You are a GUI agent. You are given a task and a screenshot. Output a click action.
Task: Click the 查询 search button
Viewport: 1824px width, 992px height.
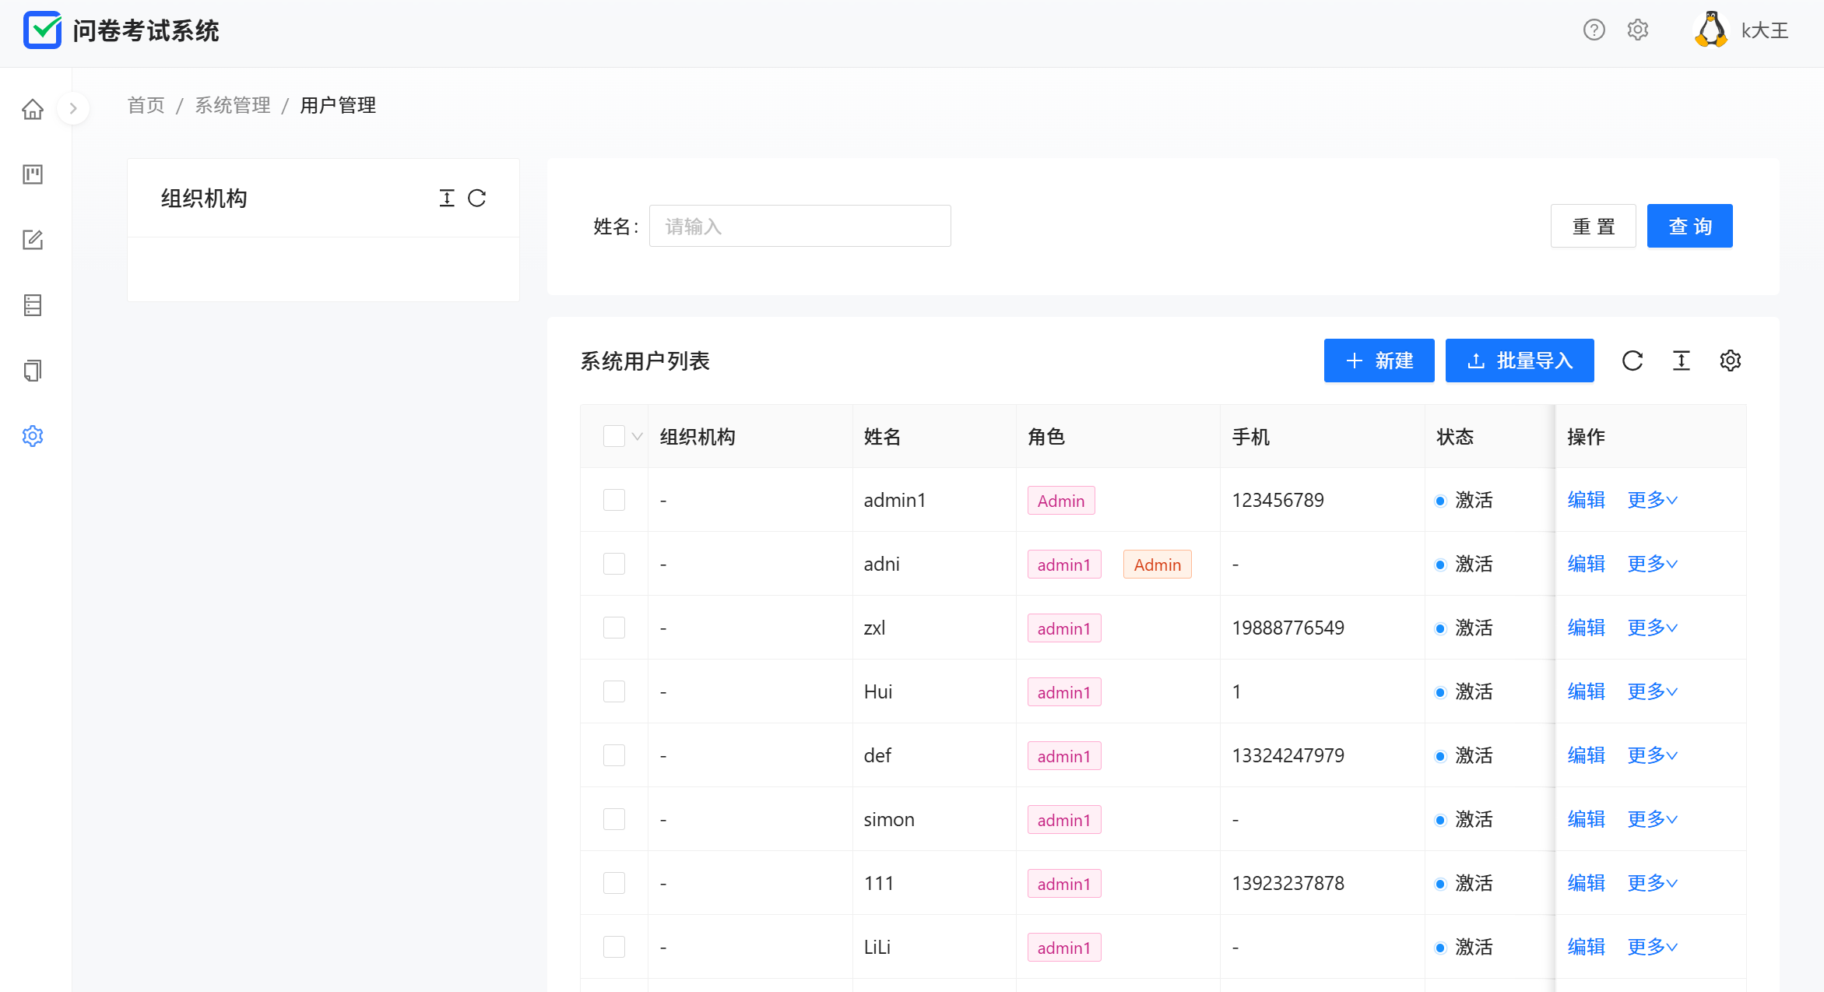click(1689, 226)
